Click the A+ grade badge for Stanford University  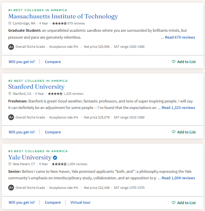click(x=11, y=117)
